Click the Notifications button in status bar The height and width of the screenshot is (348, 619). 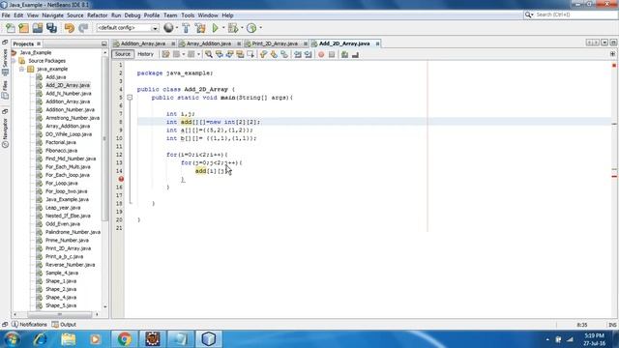(x=30, y=325)
